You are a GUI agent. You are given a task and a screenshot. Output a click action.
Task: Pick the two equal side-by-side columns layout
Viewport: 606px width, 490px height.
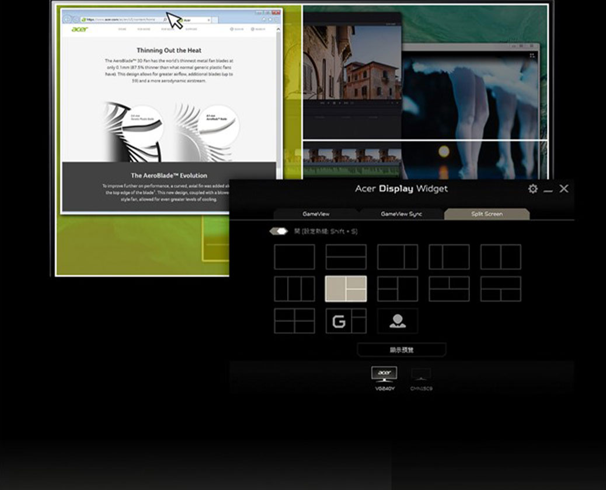(x=500, y=257)
